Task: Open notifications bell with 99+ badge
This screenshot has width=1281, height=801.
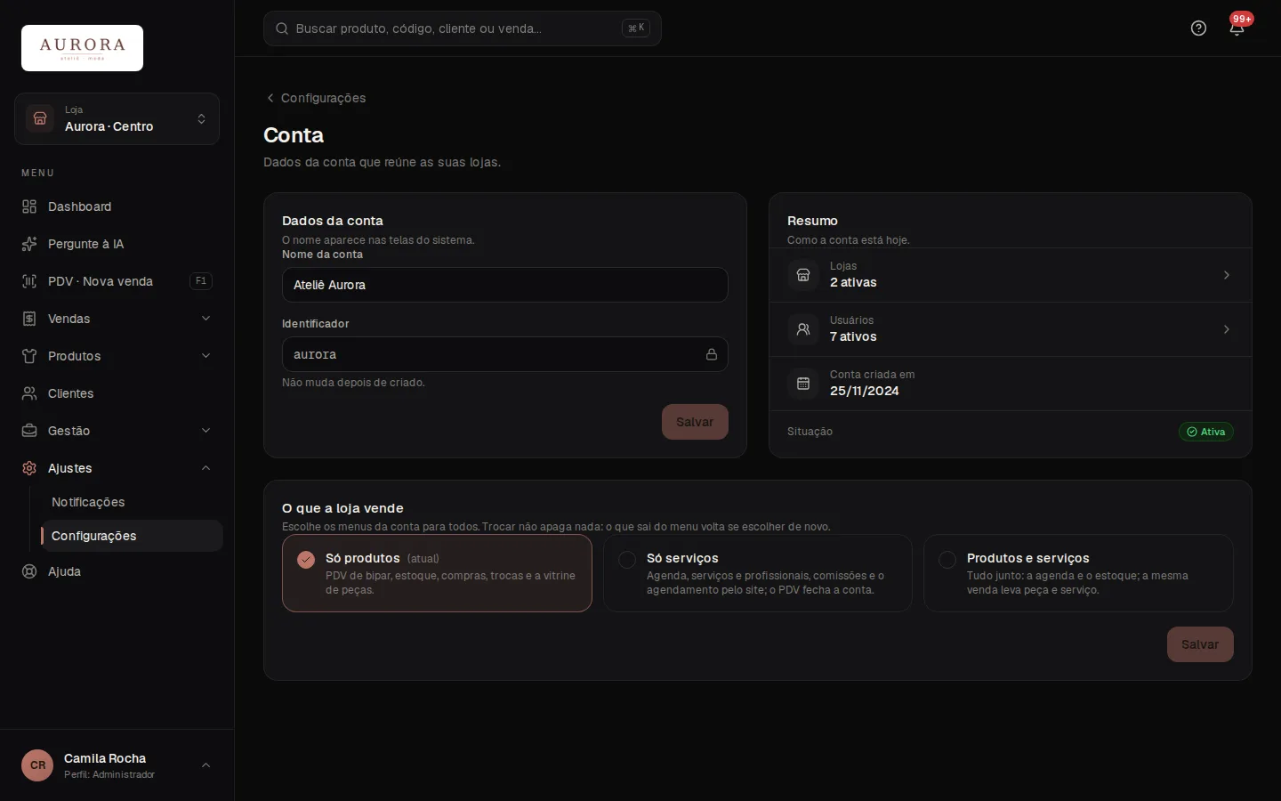Action: tap(1237, 28)
